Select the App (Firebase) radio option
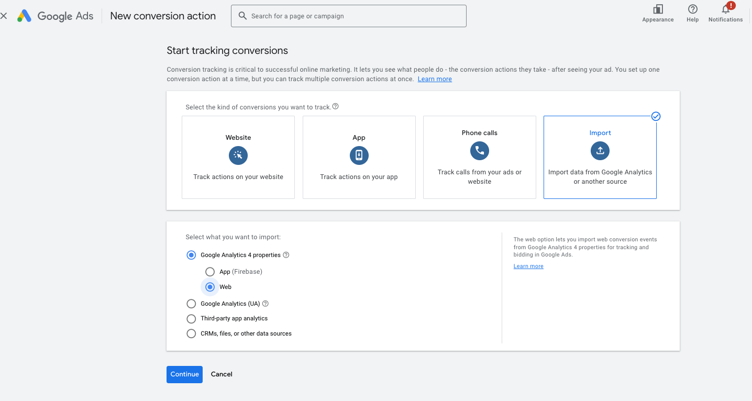The image size is (752, 401). coord(210,272)
